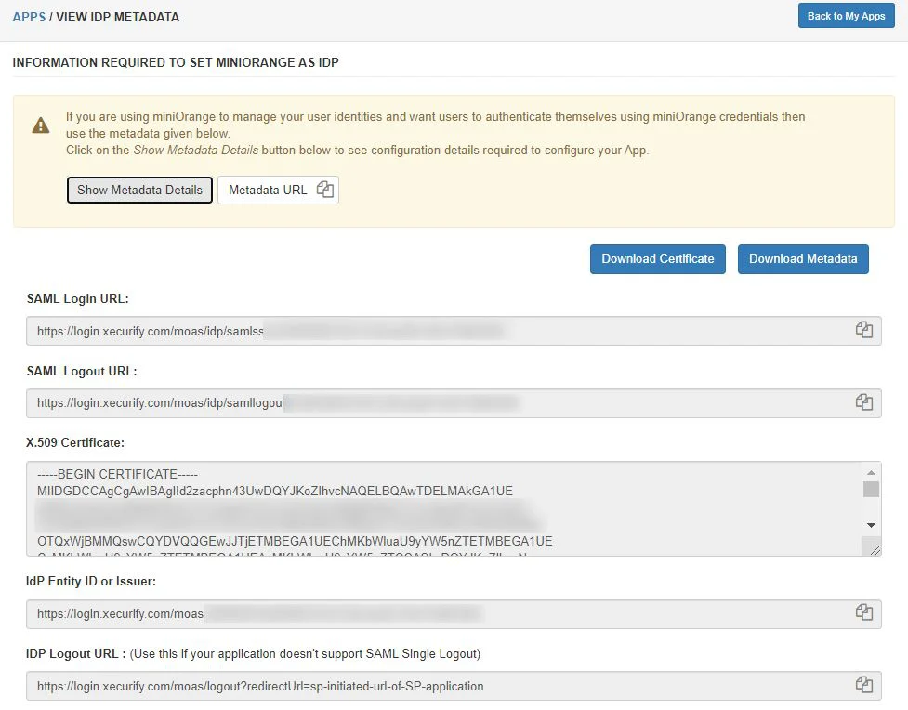Click the IdP Entity ID field
This screenshot has width=908, height=710.
(x=454, y=614)
